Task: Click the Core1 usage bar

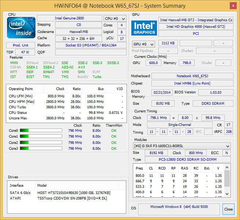Action: tap(41, 136)
